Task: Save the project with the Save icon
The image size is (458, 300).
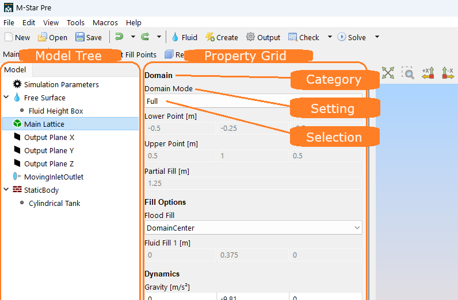Action: 79,37
